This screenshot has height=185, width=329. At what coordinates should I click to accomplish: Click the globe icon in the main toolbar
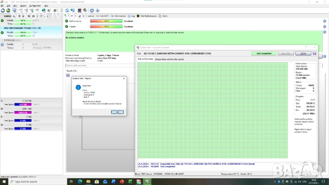point(44,10)
